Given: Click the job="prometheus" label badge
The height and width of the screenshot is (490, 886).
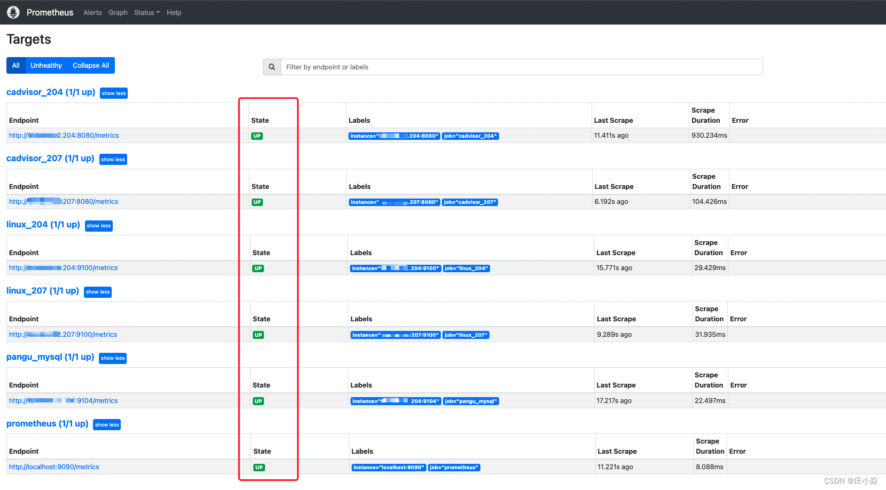Looking at the screenshot, I should click(454, 468).
